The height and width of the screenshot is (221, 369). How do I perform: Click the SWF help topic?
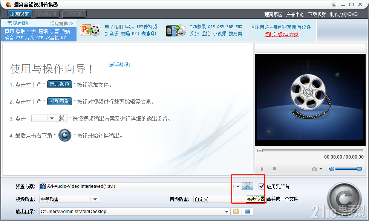pos(19,38)
